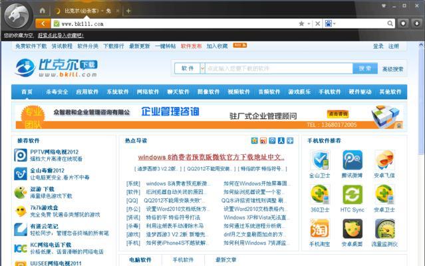Click the import favorites link in bookmarks bar

click(61, 35)
